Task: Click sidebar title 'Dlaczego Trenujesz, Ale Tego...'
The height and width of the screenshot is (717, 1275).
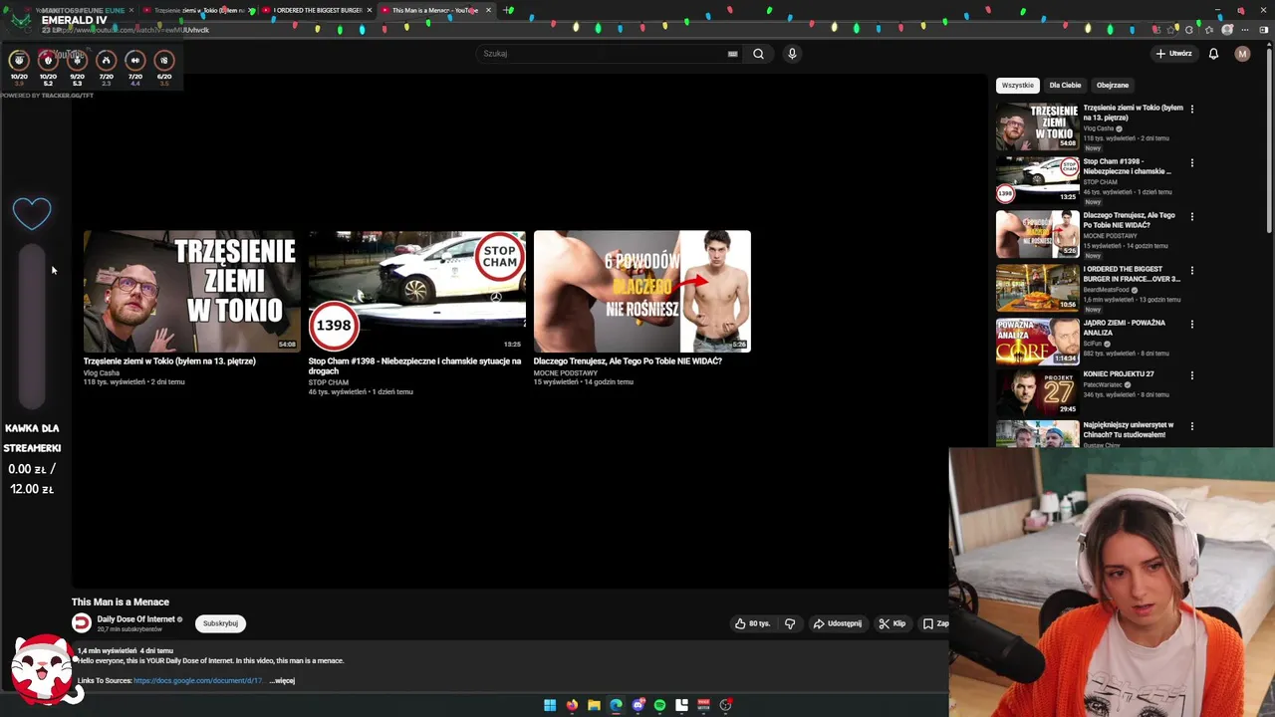Action: [1130, 220]
